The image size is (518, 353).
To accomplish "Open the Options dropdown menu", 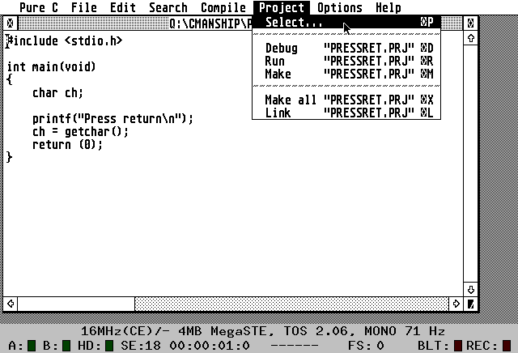I will [x=339, y=7].
